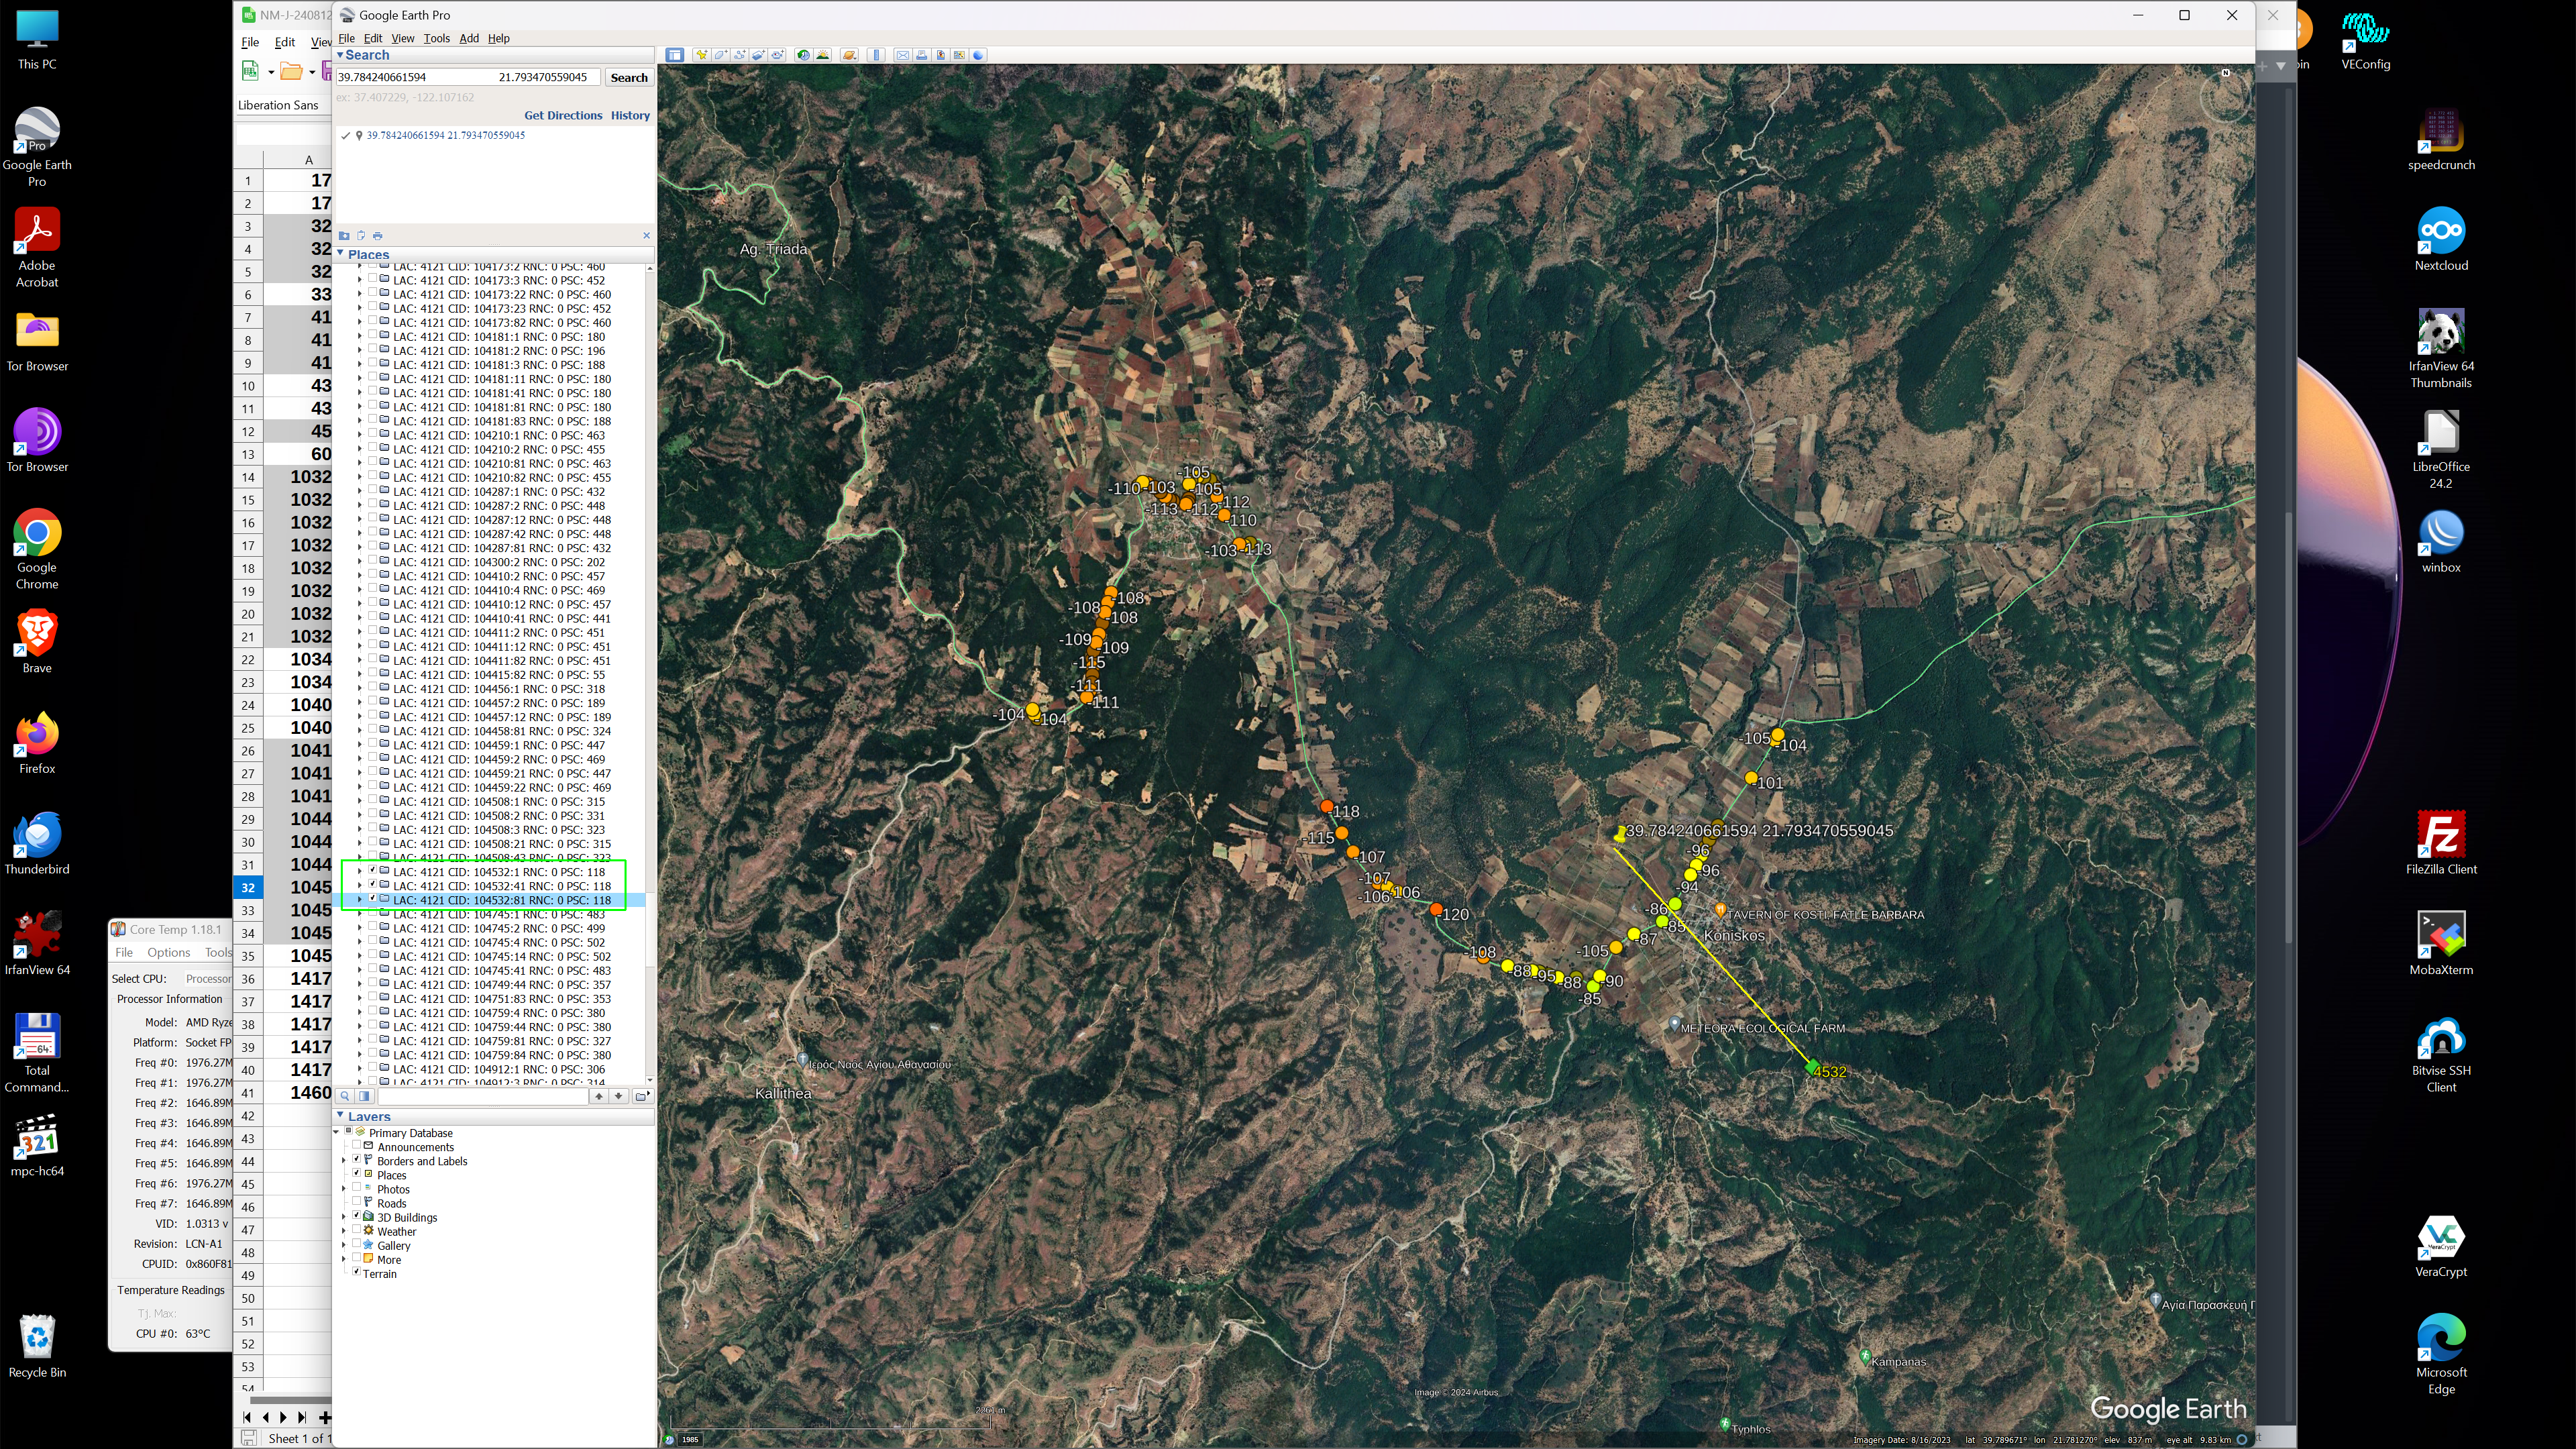Expand the Gallery layer node
This screenshot has height=1449, width=2576.
click(x=344, y=1245)
